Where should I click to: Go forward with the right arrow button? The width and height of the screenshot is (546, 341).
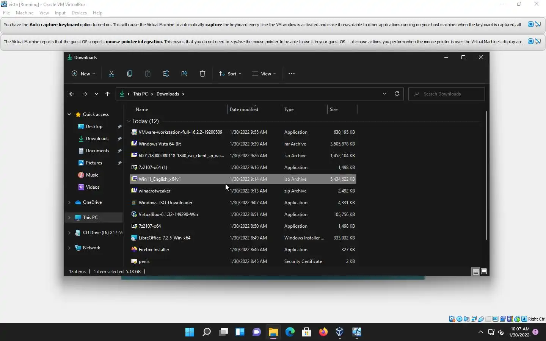click(85, 94)
